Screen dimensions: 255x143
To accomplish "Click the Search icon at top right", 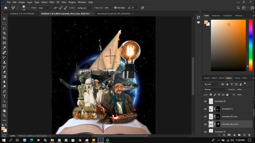I will [238, 8].
